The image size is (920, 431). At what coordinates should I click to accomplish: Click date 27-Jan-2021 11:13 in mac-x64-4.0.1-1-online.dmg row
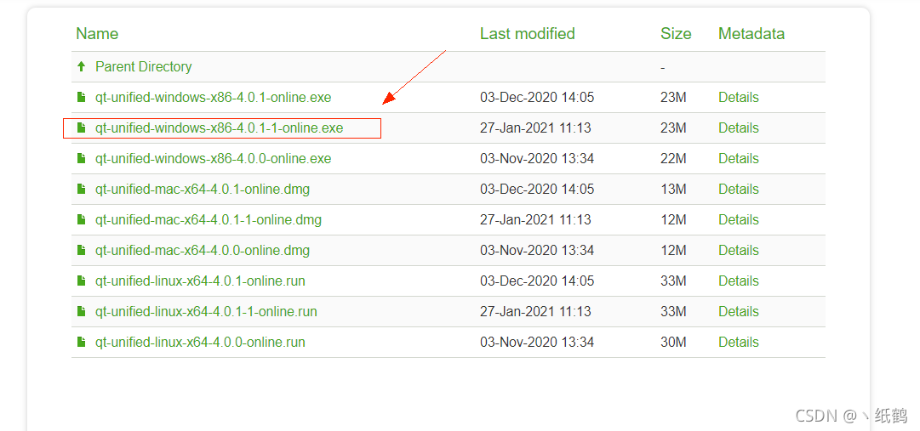coord(535,220)
